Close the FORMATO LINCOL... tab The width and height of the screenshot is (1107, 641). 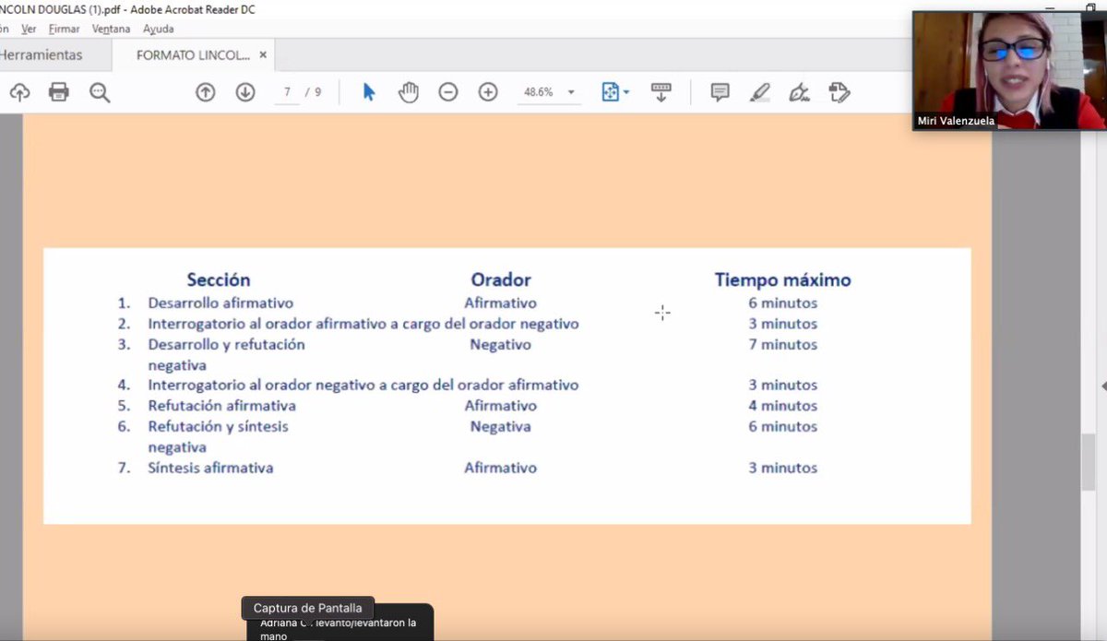pyautogui.click(x=263, y=55)
